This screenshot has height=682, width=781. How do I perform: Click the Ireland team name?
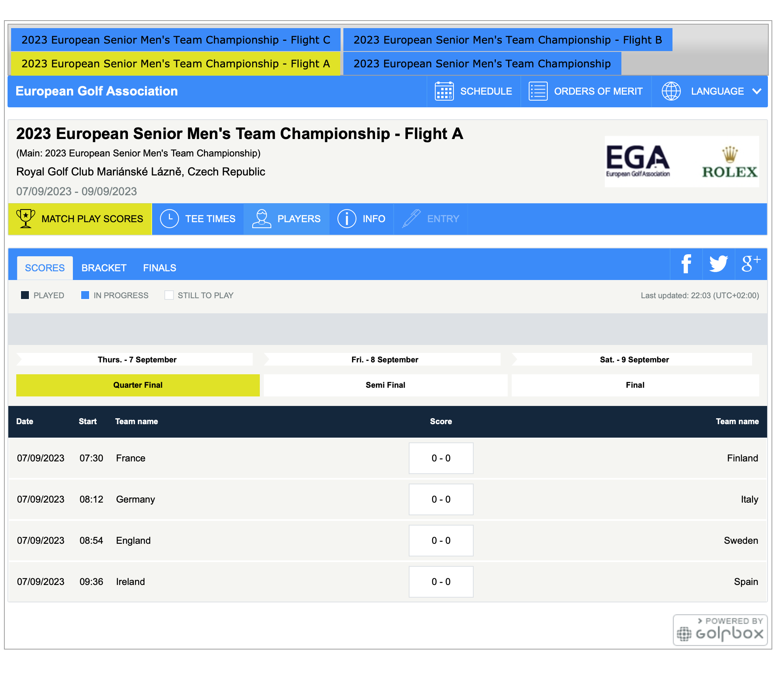[x=130, y=582]
